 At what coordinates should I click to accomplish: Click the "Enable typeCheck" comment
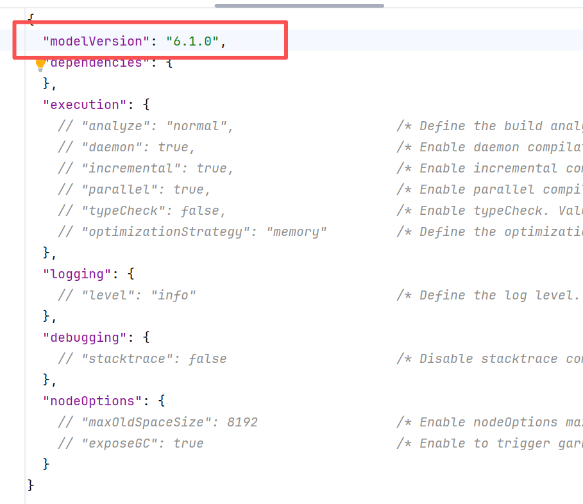(x=489, y=211)
